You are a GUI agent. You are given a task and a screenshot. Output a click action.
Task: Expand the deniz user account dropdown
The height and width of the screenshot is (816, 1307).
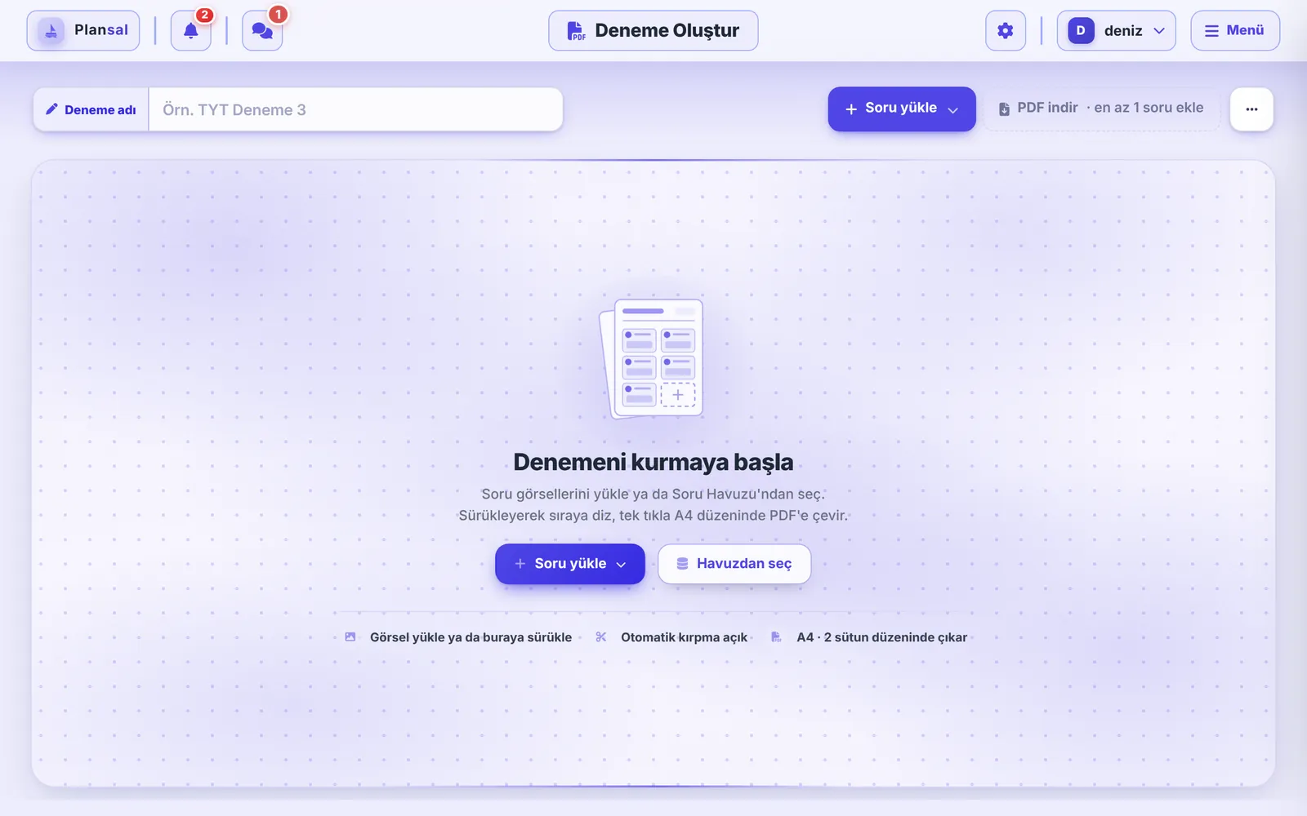tap(1116, 31)
